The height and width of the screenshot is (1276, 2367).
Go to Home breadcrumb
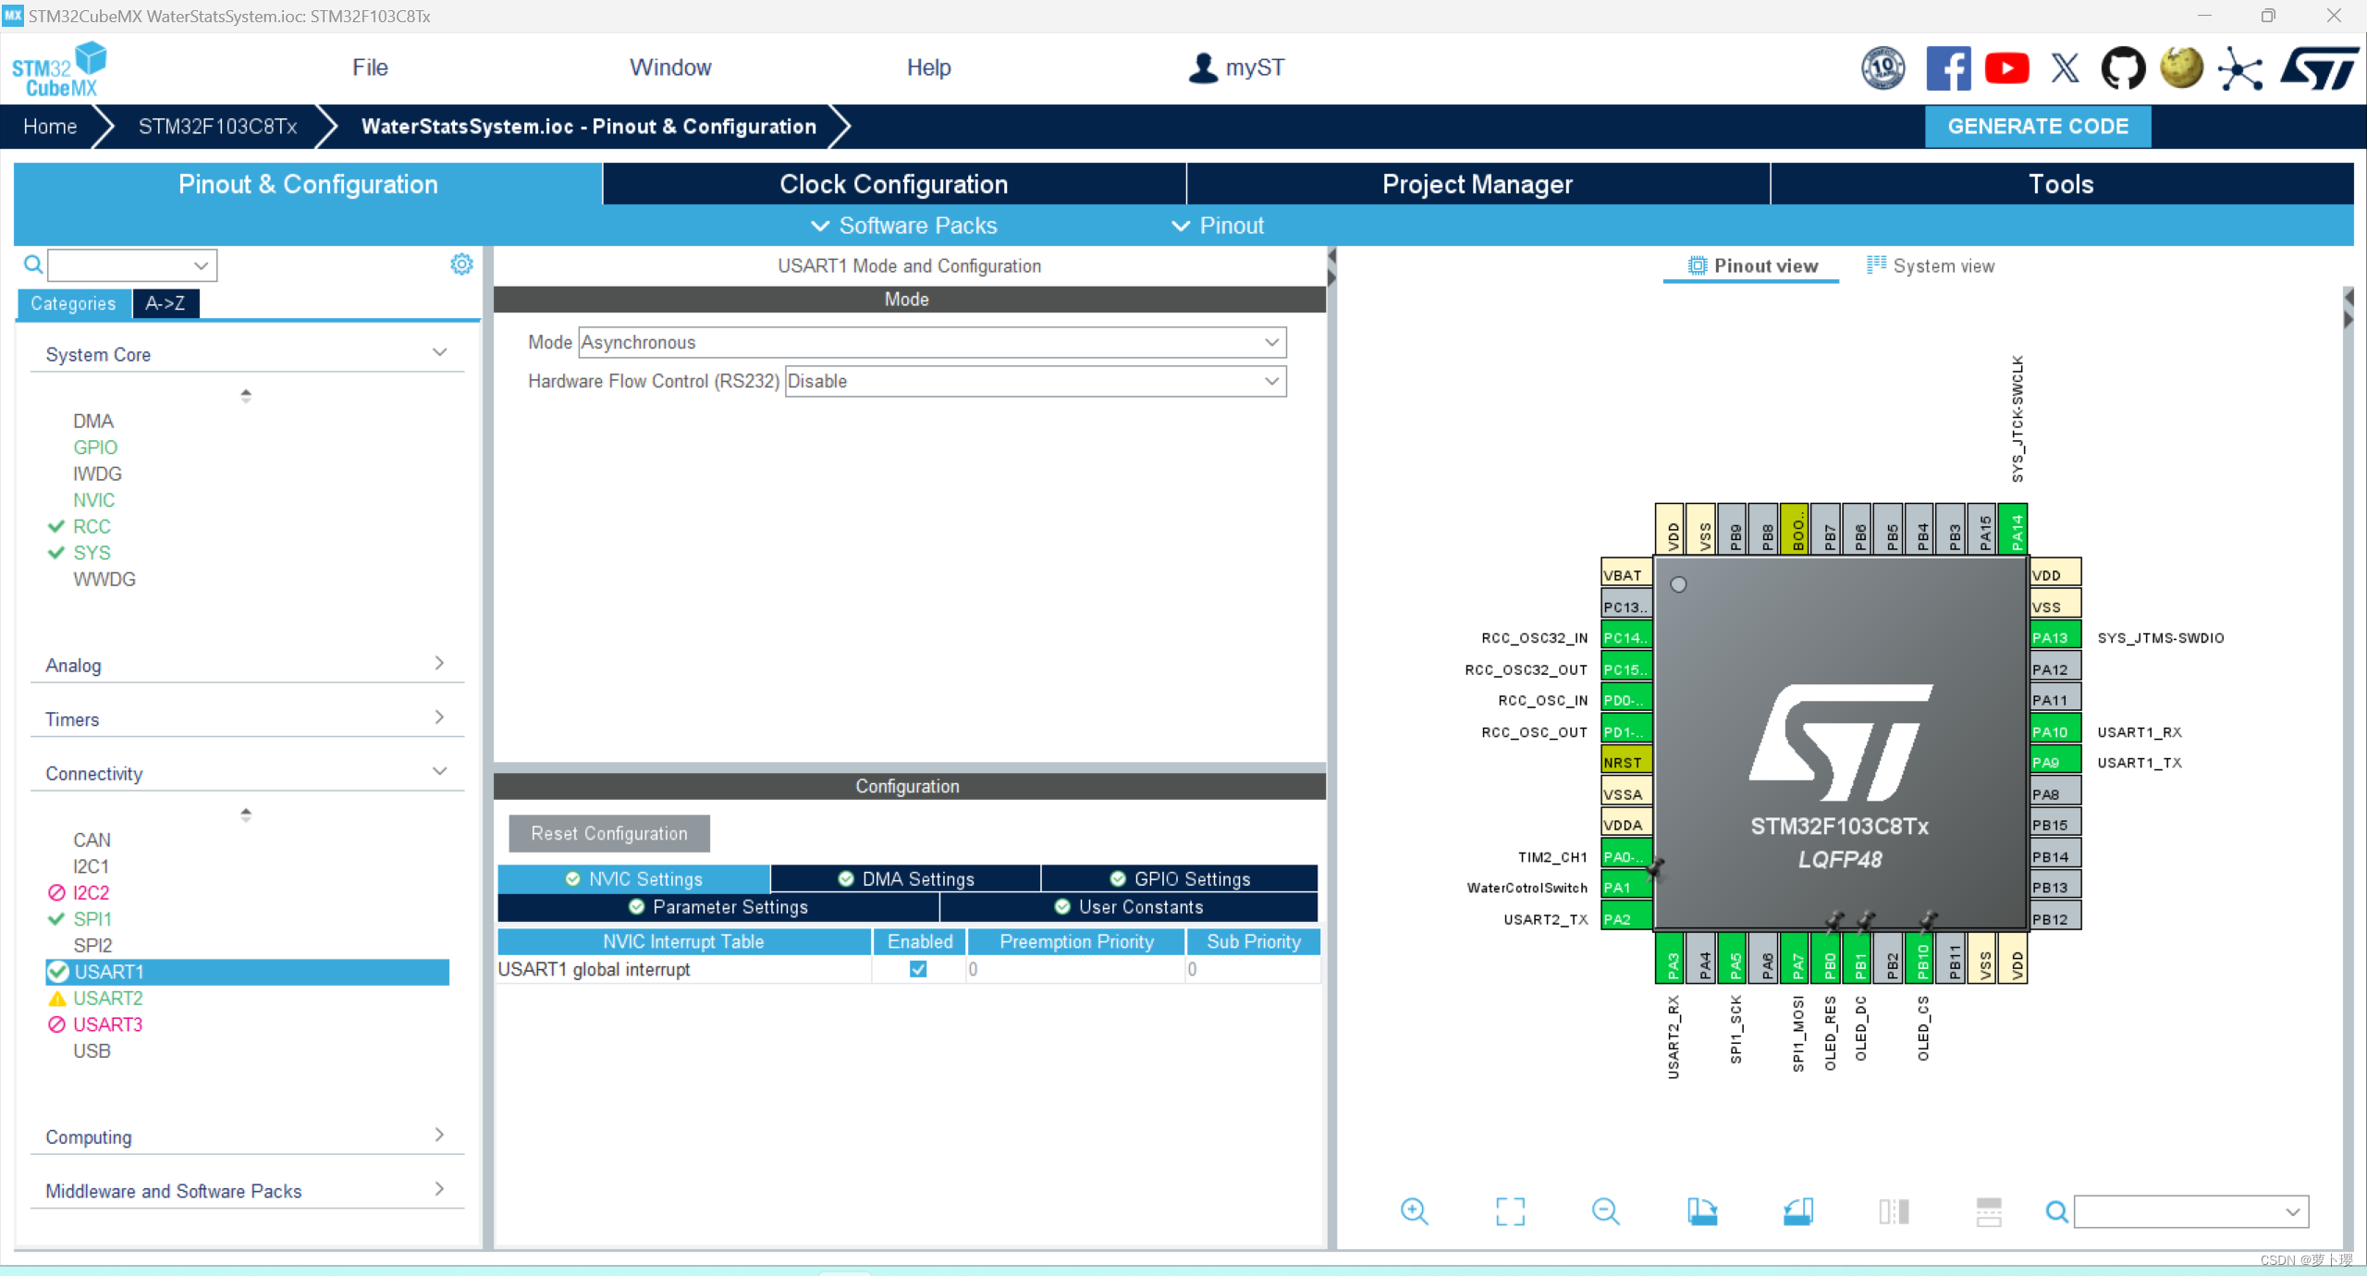coord(50,126)
